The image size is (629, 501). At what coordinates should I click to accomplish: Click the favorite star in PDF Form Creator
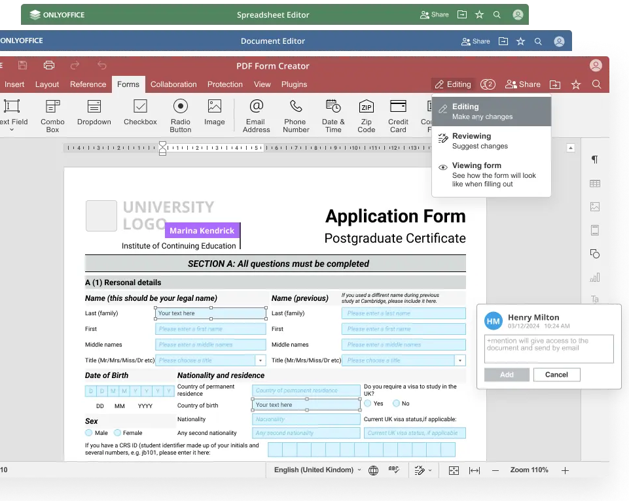[x=575, y=84]
